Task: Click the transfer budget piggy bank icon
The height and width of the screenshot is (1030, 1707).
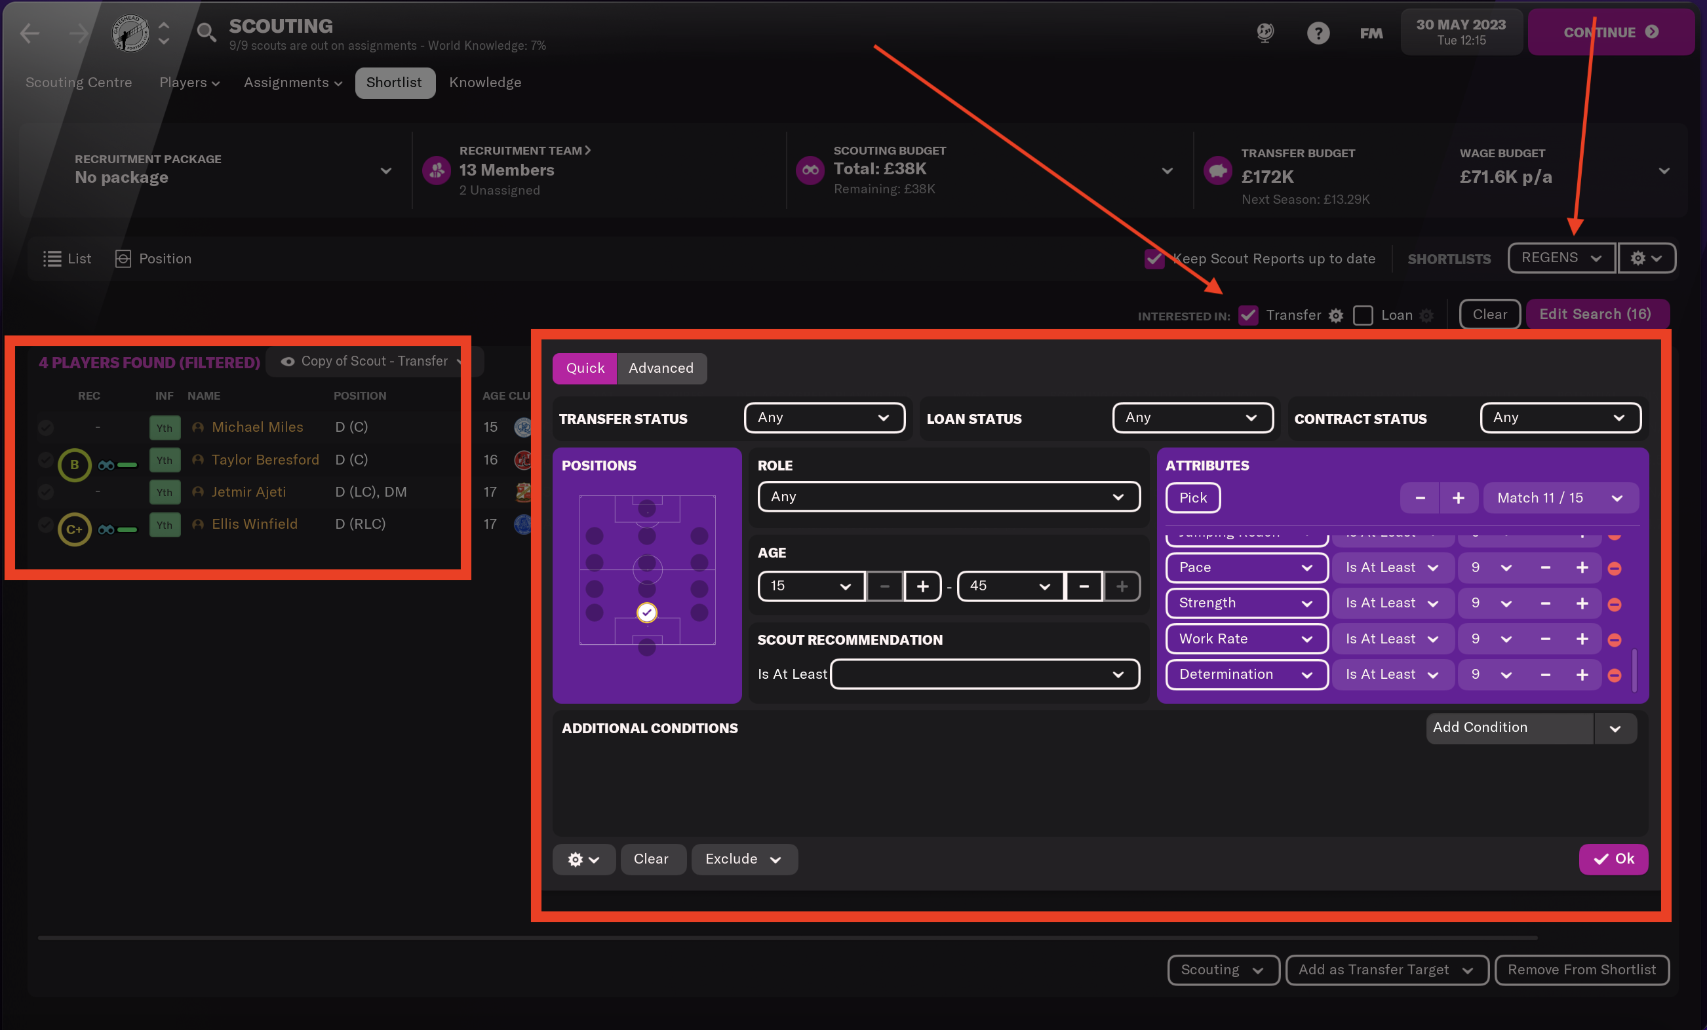Action: point(1217,170)
